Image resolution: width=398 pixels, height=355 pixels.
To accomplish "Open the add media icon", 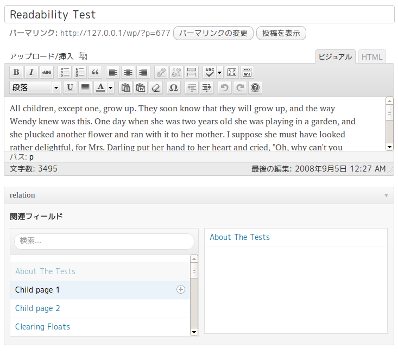I will pyautogui.click(x=83, y=56).
